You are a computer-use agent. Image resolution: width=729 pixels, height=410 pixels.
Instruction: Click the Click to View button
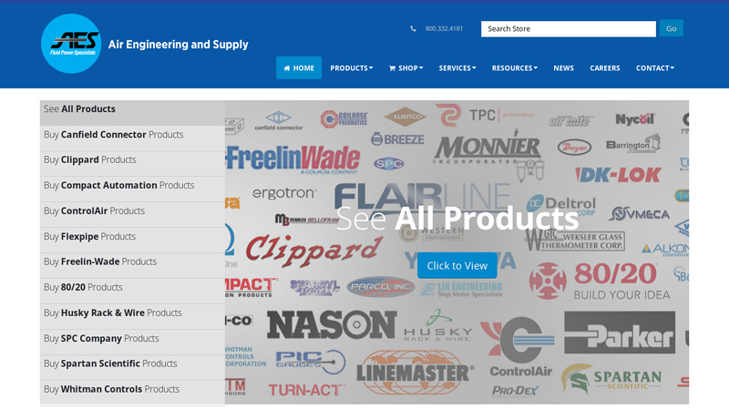tap(457, 265)
